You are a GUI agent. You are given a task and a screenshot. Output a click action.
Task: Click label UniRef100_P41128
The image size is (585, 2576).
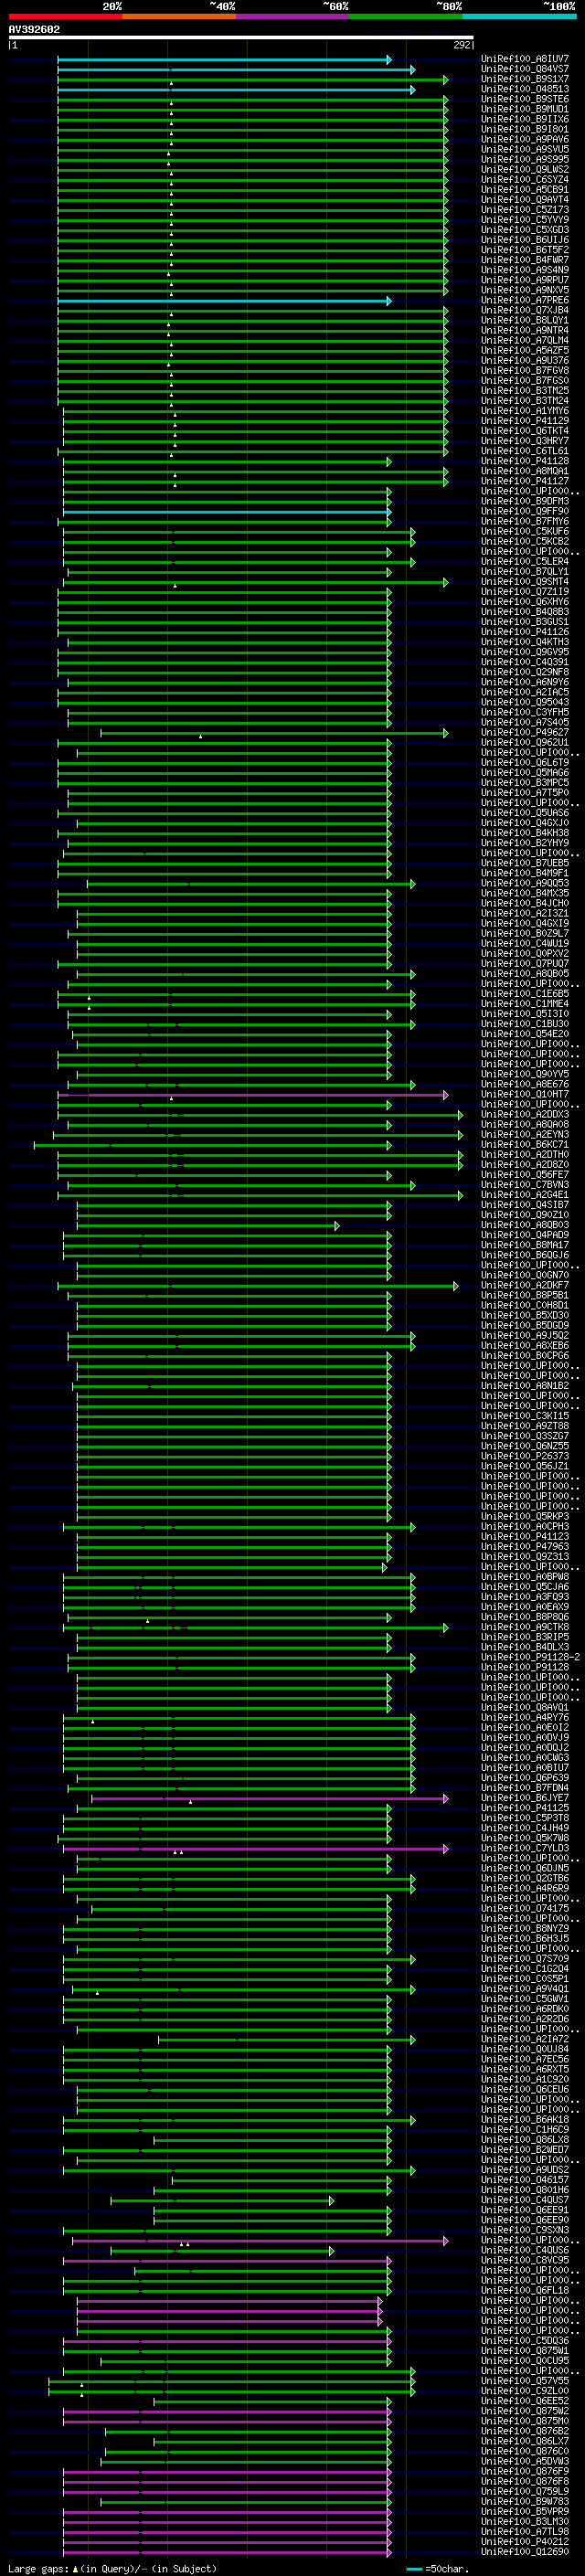525,461
